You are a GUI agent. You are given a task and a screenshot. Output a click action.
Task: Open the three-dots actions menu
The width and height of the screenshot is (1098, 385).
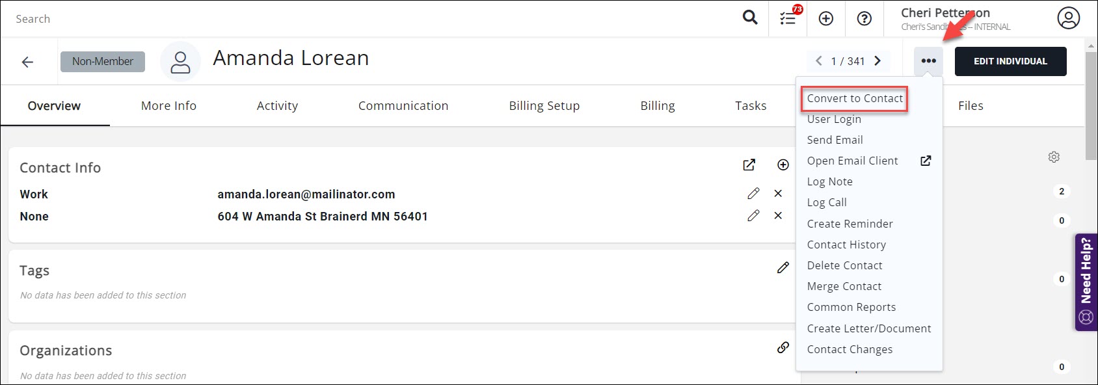(x=928, y=61)
